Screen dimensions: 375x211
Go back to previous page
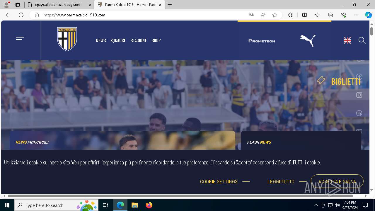pyautogui.click(x=8, y=15)
